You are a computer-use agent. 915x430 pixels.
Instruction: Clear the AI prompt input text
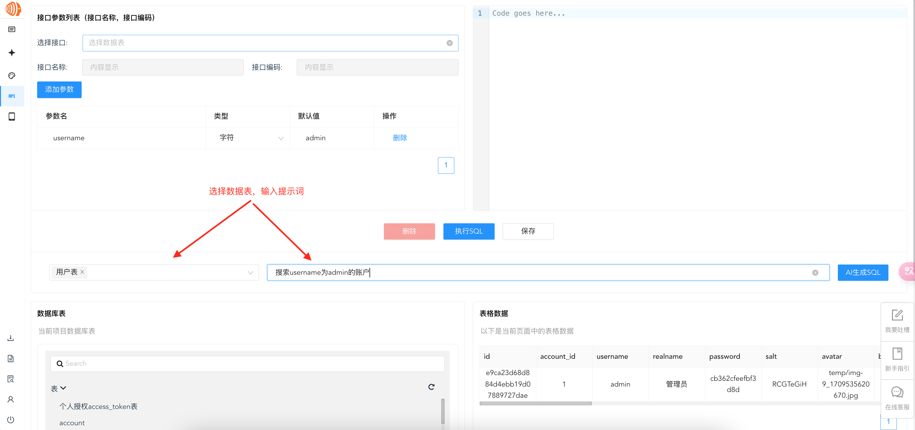(x=815, y=273)
